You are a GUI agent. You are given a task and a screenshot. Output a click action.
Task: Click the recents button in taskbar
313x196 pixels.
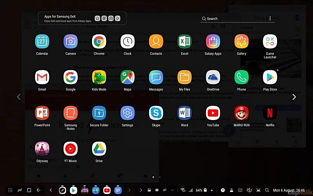20,190
